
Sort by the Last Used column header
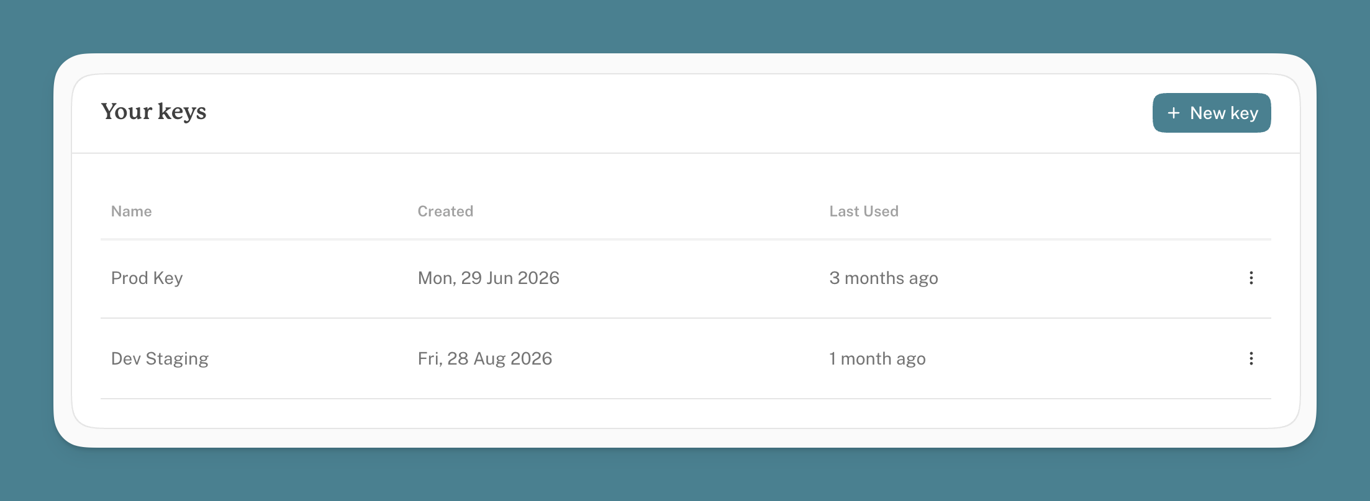864,211
